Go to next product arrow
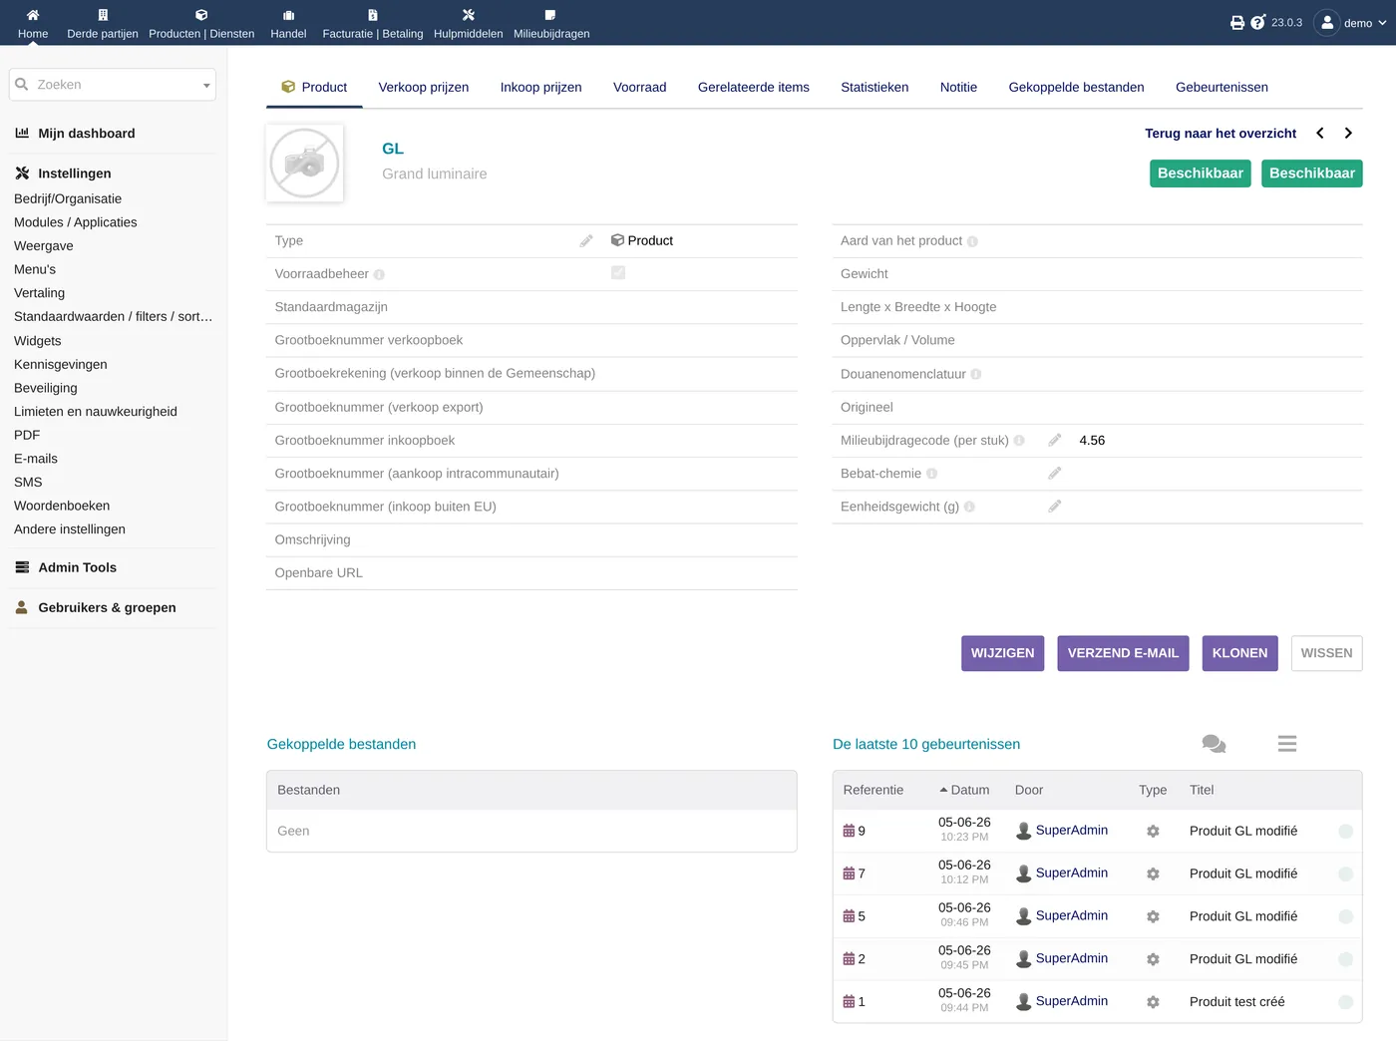Screen dimensions: 1396x1041 click(1348, 133)
